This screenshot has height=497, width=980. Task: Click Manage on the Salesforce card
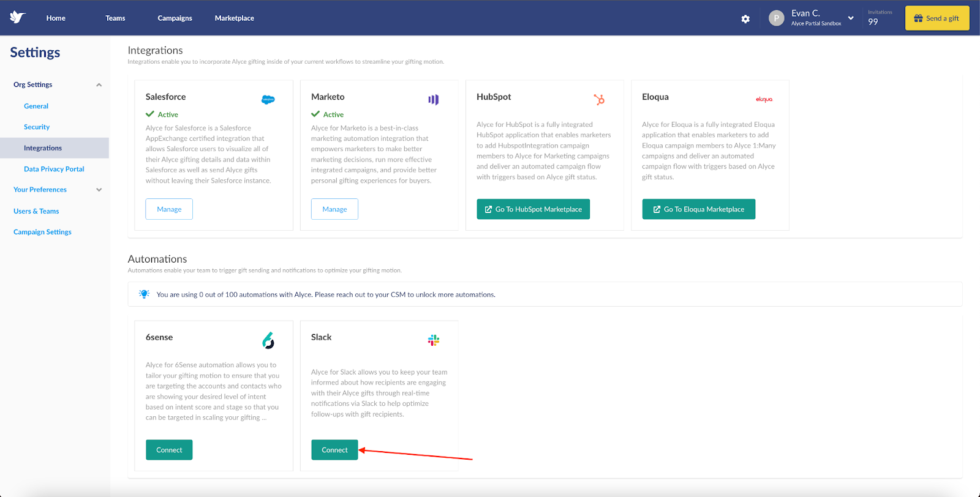169,209
